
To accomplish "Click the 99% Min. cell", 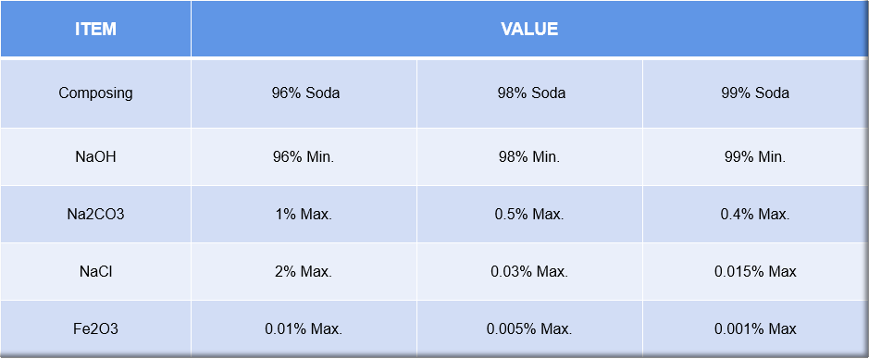I will point(755,156).
